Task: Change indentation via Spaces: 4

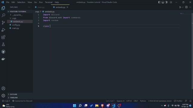Action: coord(121,101)
